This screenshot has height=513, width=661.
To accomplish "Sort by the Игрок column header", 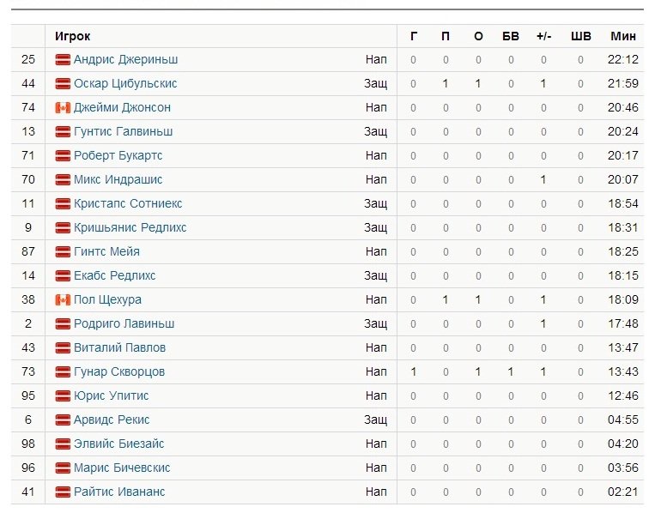I will (72, 36).
